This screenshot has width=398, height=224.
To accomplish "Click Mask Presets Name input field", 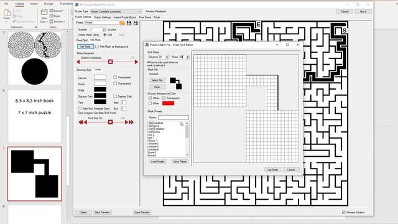I will click(x=174, y=118).
